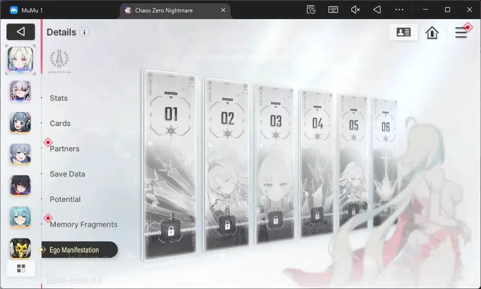Image resolution: width=481 pixels, height=289 pixels.
Task: Open the MuMu keyboard mapping icon
Action: tap(333, 10)
